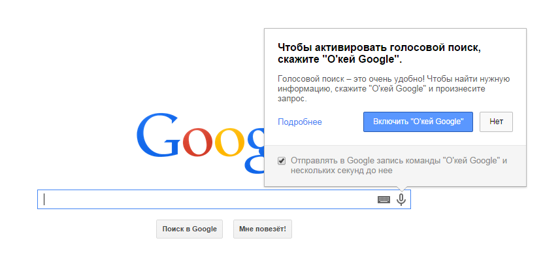
Task: Start voice search with the microphone icon
Action: click(x=401, y=199)
